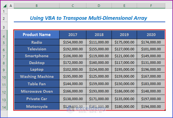
Task: Click the 2017 header cell
Action: pos(73,35)
